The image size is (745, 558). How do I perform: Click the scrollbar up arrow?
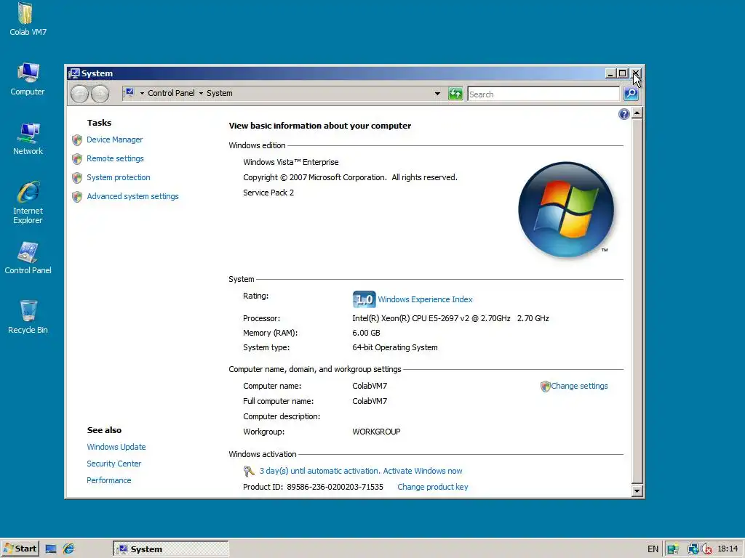pyautogui.click(x=637, y=113)
